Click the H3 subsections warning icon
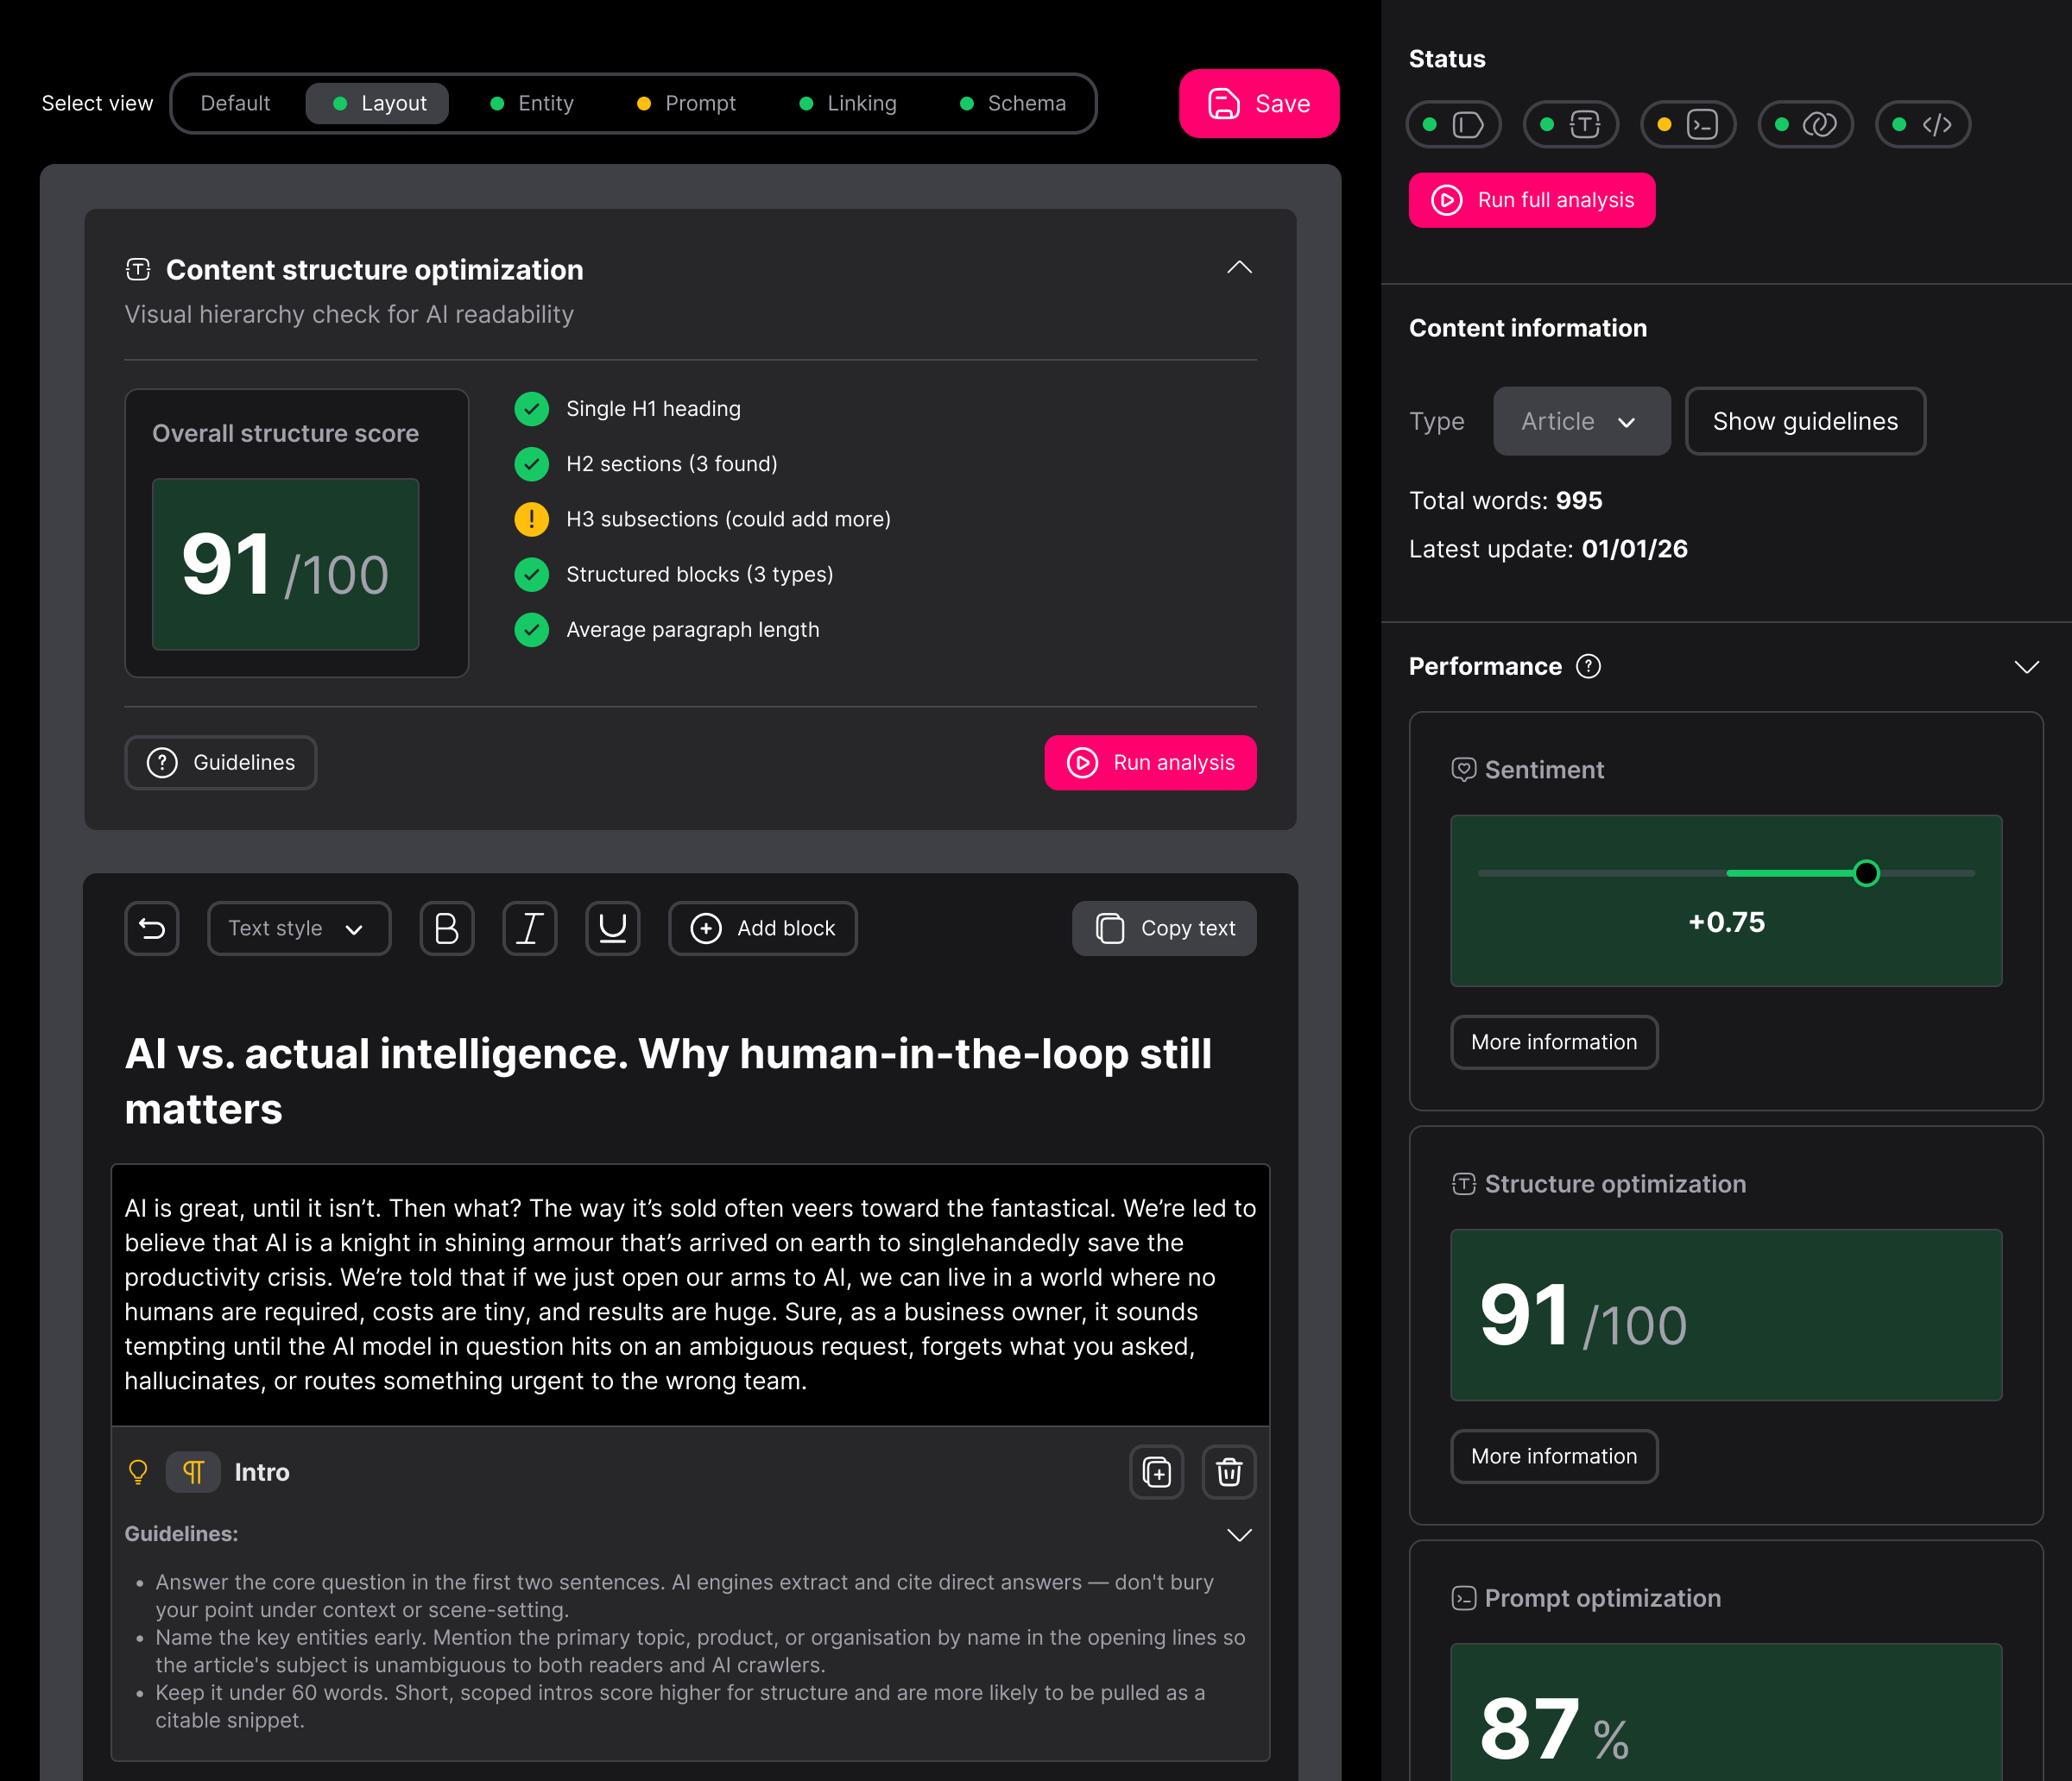Viewport: 2072px width, 1781px height. (532, 519)
